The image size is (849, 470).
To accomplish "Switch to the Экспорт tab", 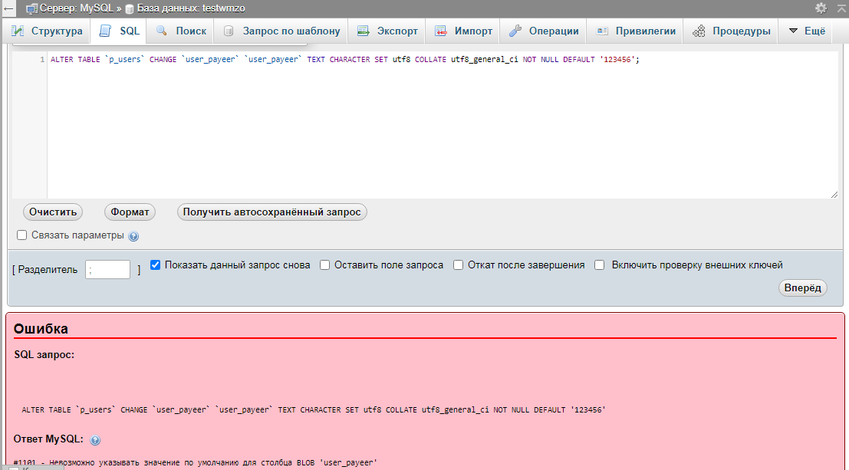I will point(388,31).
